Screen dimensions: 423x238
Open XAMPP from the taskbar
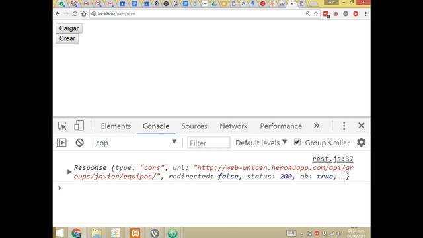click(x=135, y=233)
